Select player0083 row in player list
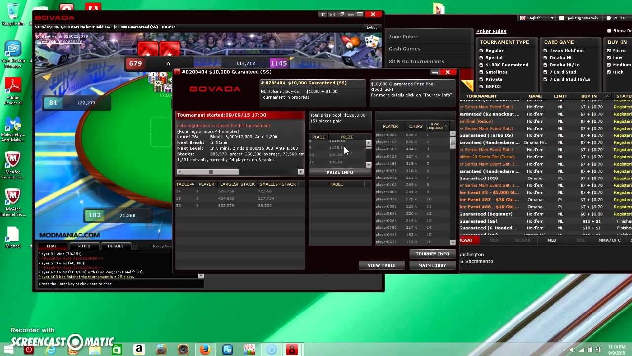 pyautogui.click(x=412, y=135)
